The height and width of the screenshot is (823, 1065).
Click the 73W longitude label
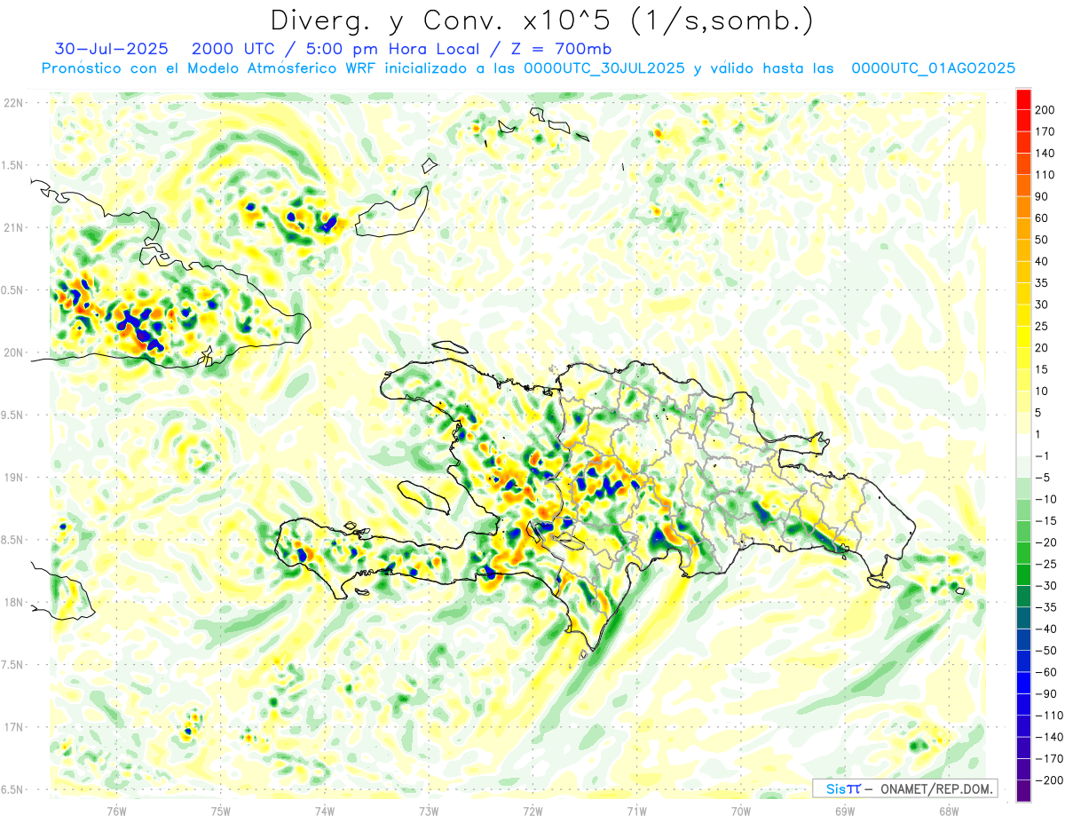[429, 810]
